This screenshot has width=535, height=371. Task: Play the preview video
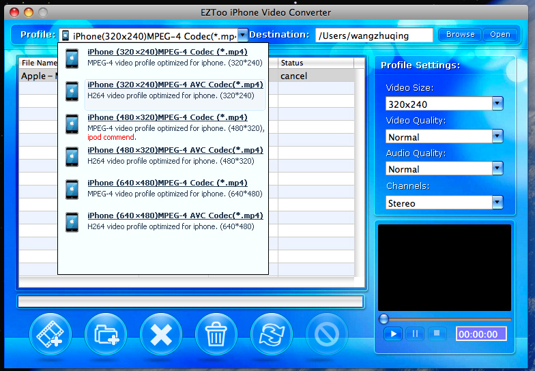pos(393,333)
